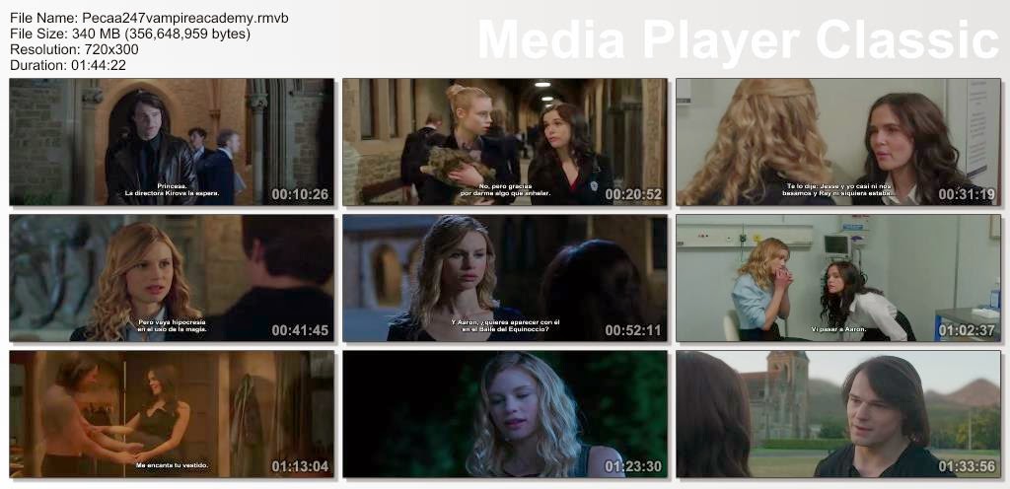Click the Resolution 720x300 line

74,49
